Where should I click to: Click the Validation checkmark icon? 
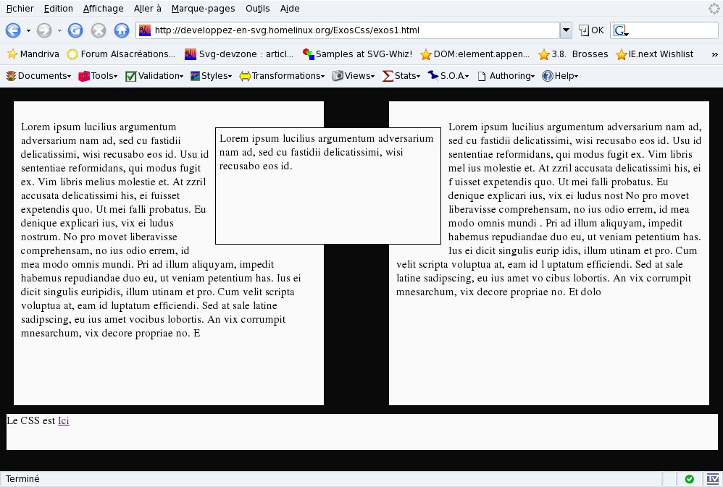131,76
